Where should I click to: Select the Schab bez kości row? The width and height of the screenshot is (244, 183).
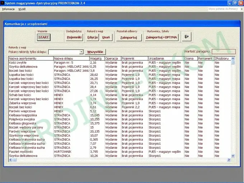click(120, 95)
